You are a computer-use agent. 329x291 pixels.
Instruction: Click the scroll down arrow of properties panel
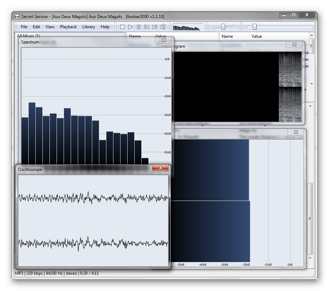(x=312, y=84)
